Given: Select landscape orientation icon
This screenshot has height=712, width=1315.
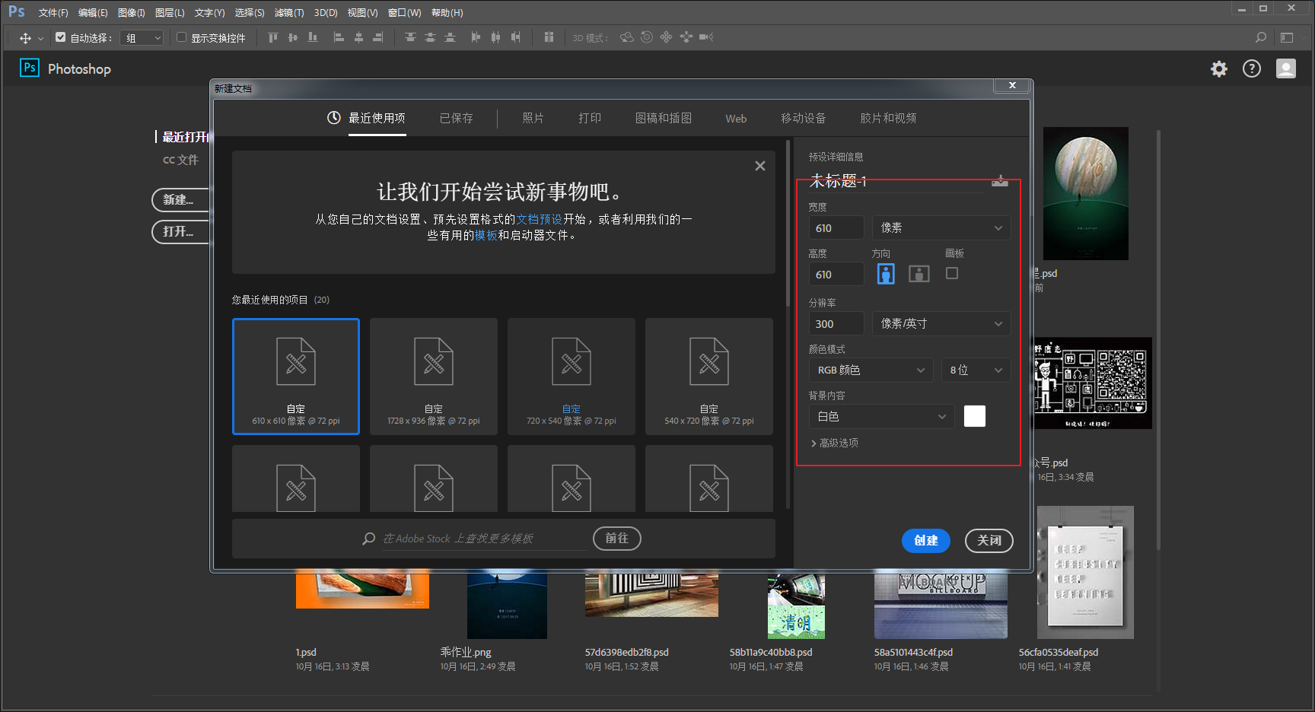Looking at the screenshot, I should coord(919,274).
